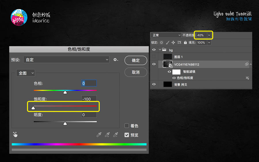259x162 pixels.
Task: Click the 背景 拷贝 layer name
Action: tap(180, 85)
